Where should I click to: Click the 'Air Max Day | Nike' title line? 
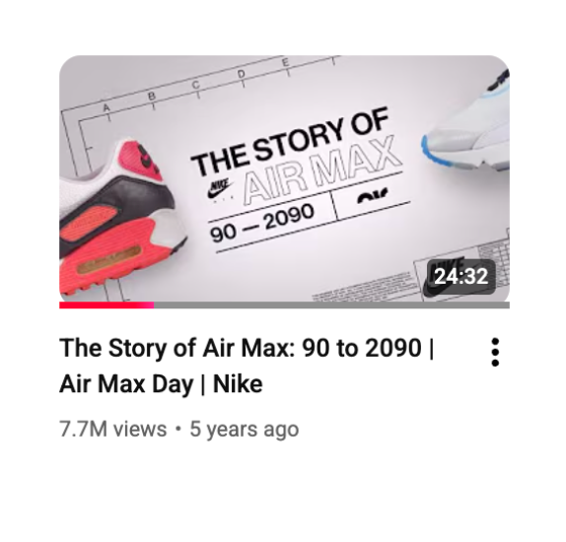[x=161, y=384]
